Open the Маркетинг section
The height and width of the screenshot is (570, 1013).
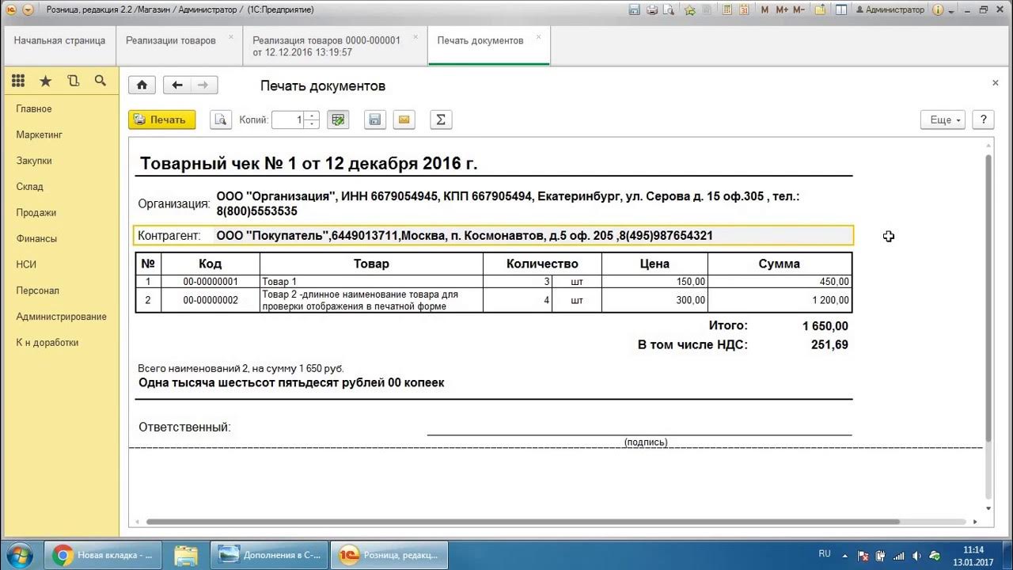click(40, 135)
